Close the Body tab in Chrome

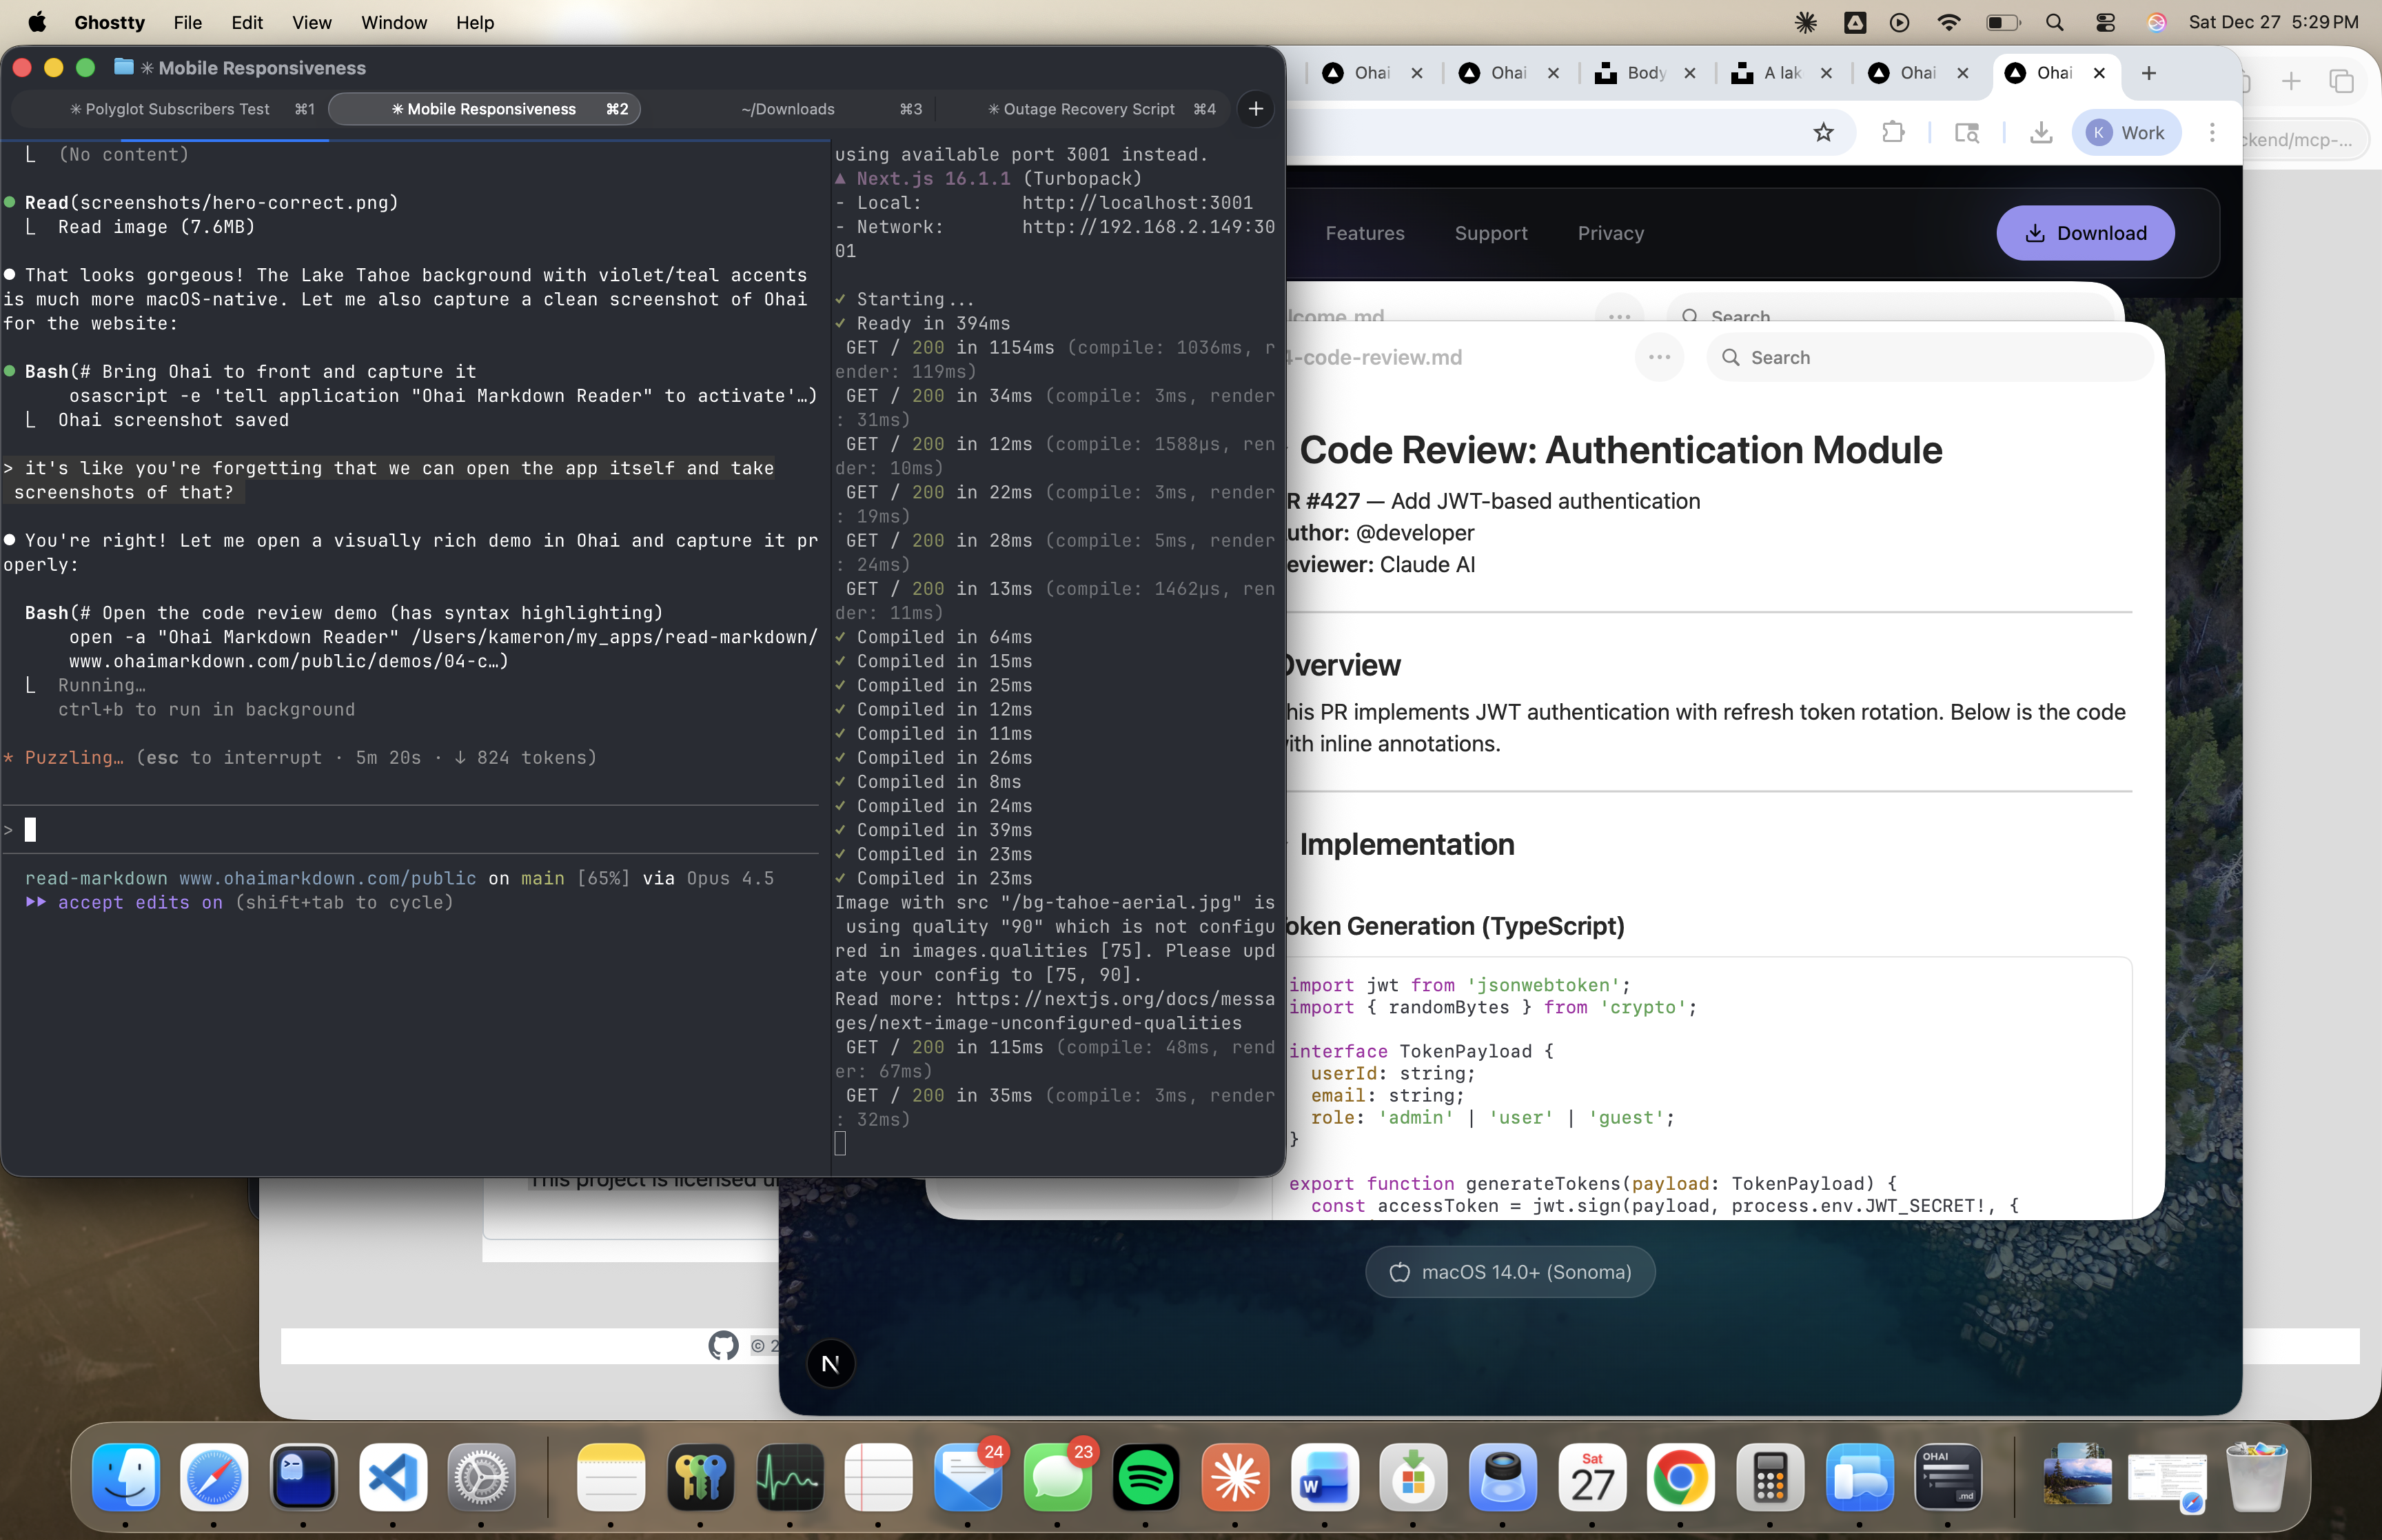[1689, 73]
